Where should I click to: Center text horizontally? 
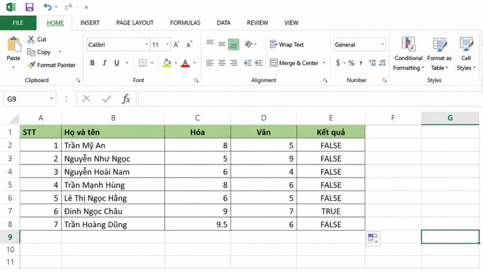click(222, 63)
